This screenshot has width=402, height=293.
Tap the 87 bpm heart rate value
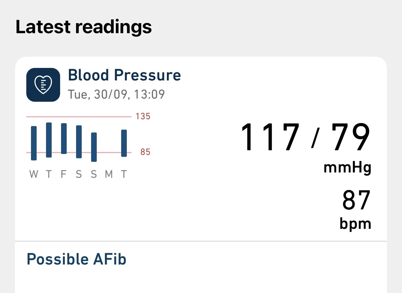click(x=356, y=201)
